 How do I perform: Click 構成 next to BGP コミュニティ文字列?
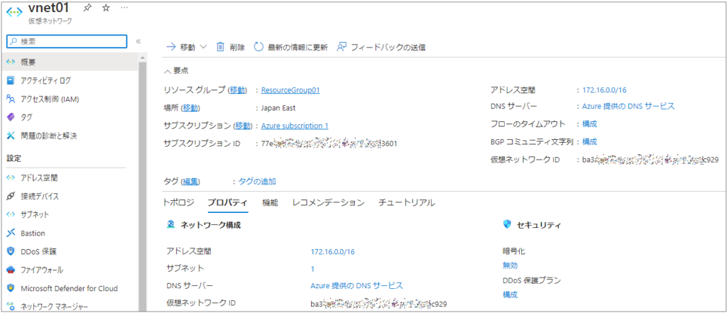click(590, 141)
